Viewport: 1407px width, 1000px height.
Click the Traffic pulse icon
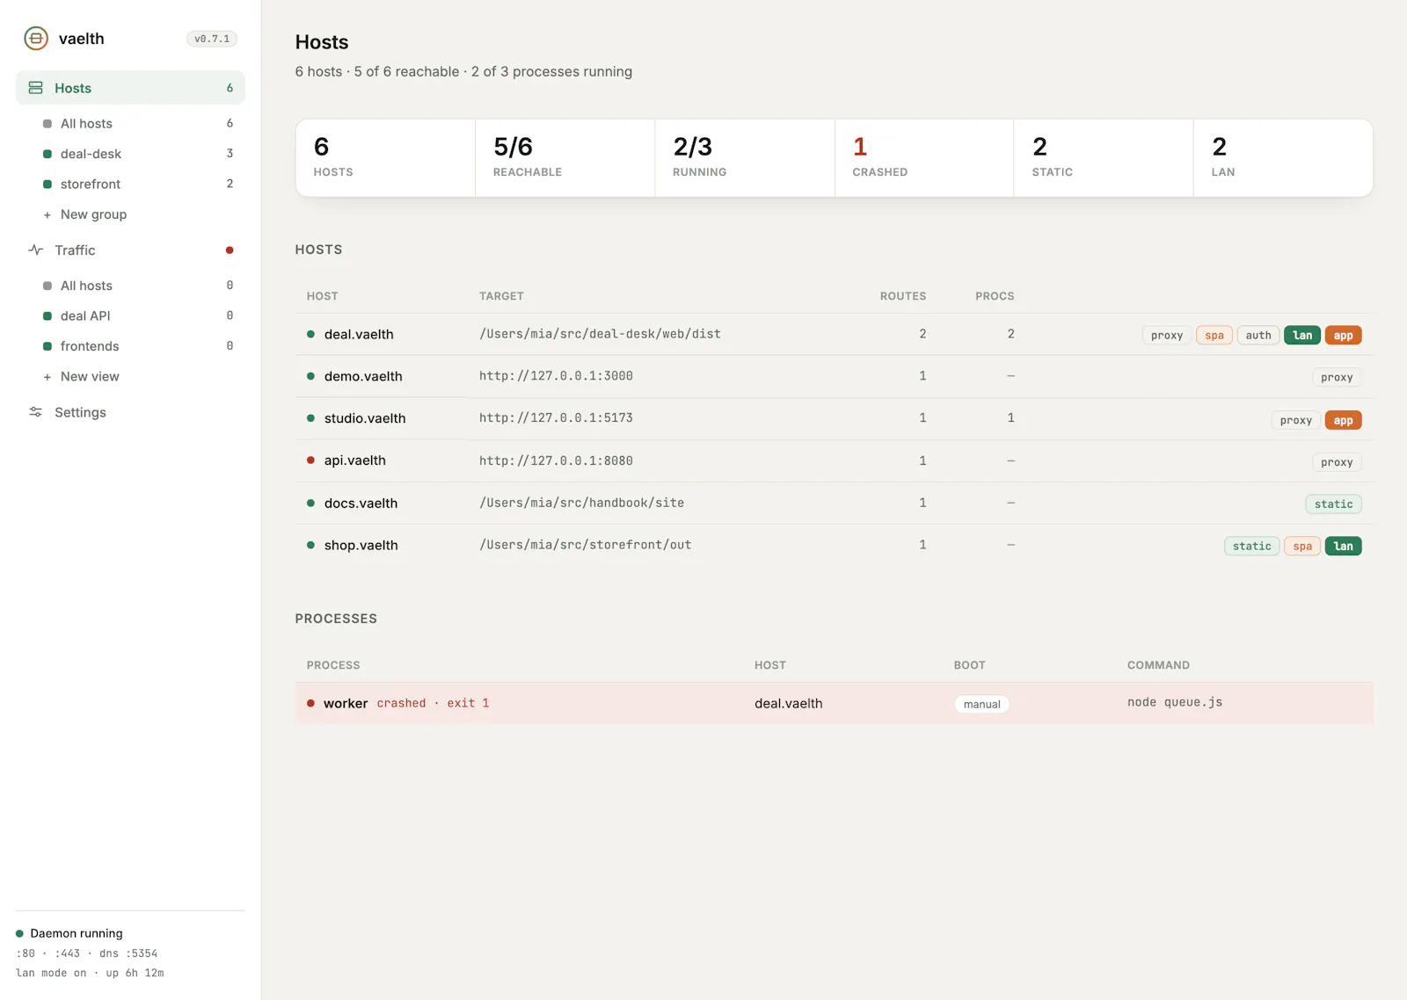click(35, 250)
